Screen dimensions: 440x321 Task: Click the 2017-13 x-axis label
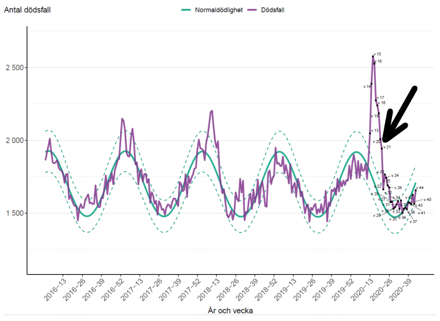point(132,289)
